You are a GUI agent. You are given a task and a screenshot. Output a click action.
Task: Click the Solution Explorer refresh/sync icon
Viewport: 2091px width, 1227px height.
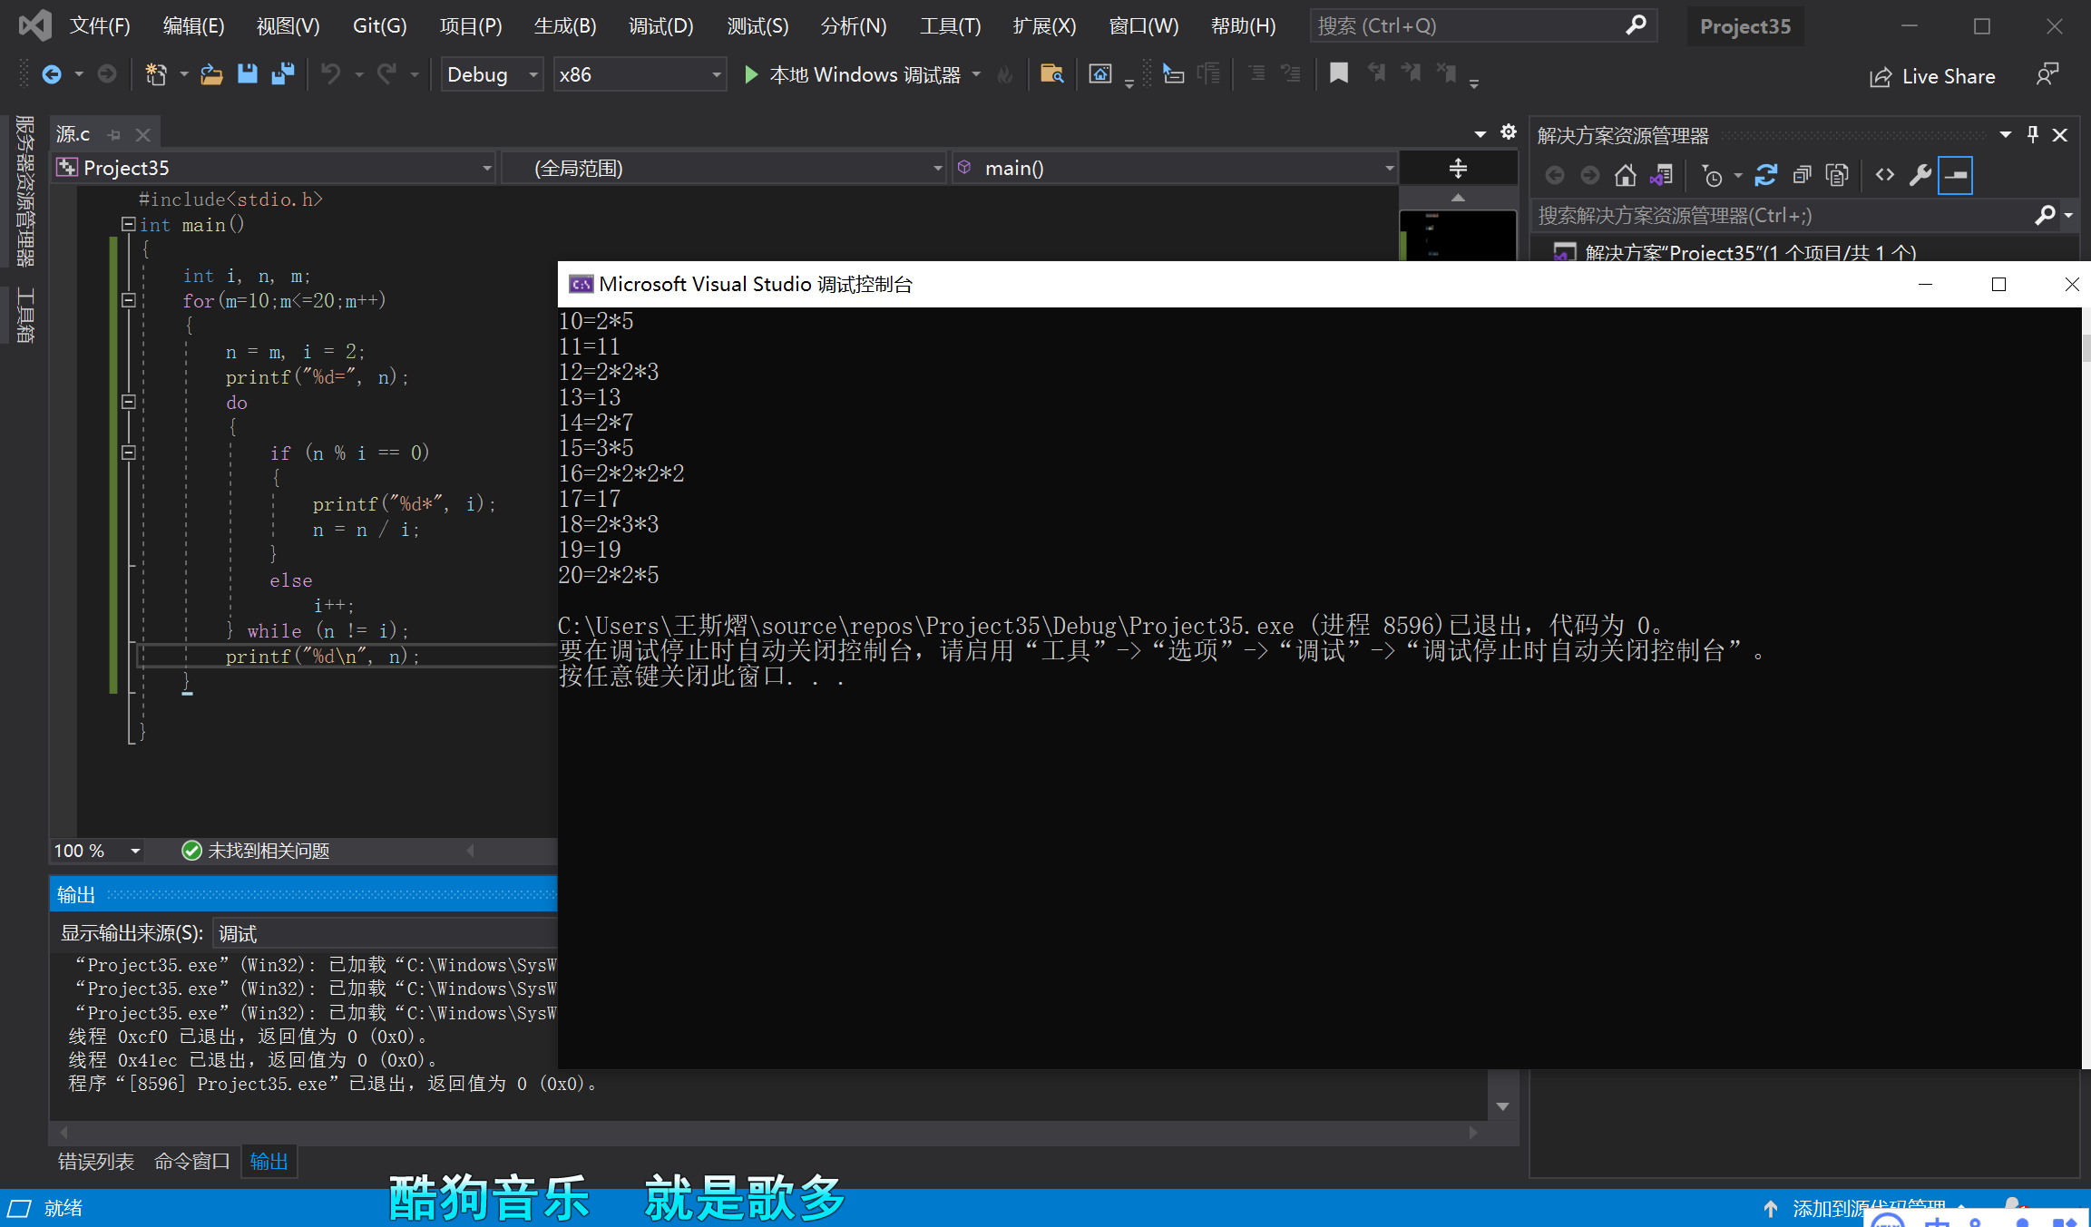pyautogui.click(x=1765, y=175)
